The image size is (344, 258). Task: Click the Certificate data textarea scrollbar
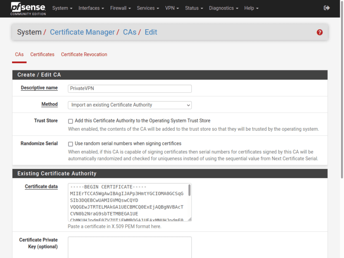coord(189,191)
